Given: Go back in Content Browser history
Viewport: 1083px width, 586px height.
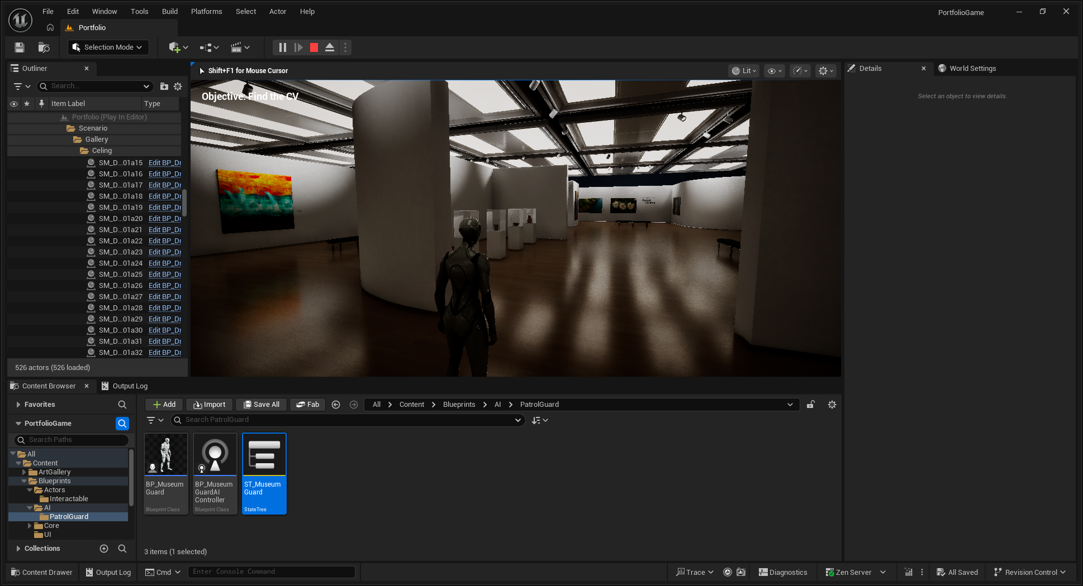Looking at the screenshot, I should click(x=336, y=405).
